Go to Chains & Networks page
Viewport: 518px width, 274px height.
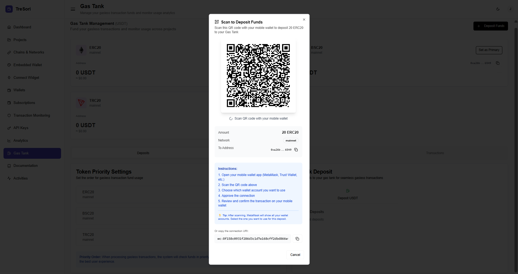pos(29,52)
